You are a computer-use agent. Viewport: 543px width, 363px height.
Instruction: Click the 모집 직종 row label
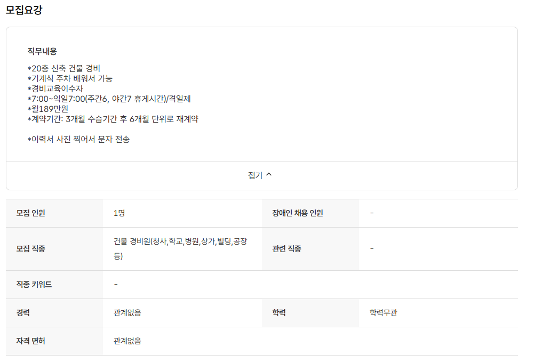(x=31, y=249)
